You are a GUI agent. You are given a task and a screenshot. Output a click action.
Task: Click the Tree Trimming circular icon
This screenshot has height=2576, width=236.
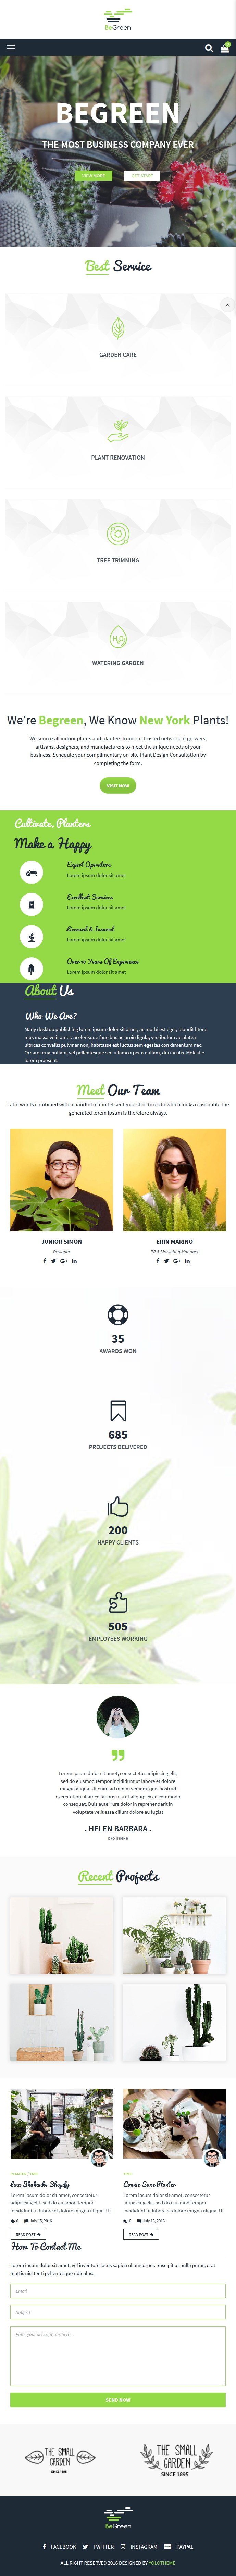point(118,533)
